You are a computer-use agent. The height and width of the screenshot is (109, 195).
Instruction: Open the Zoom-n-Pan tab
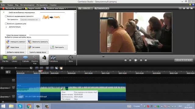35,60
